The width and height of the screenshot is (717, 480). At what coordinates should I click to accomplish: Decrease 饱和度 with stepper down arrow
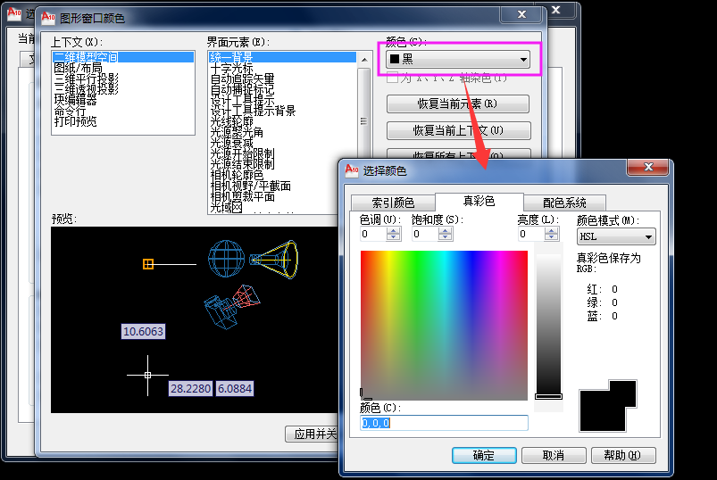click(445, 237)
